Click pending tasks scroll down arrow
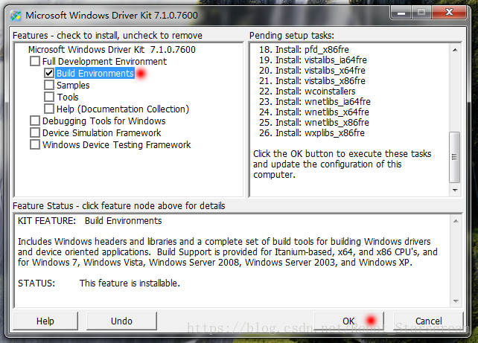 (x=455, y=190)
